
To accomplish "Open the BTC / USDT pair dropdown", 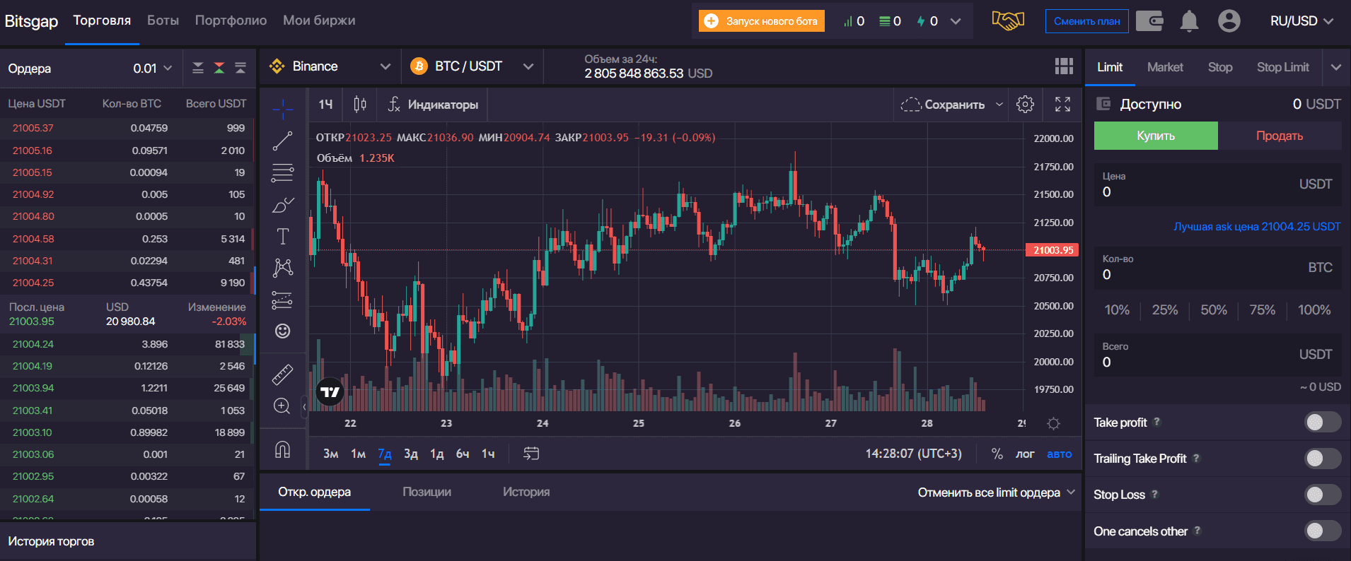I will tap(471, 66).
